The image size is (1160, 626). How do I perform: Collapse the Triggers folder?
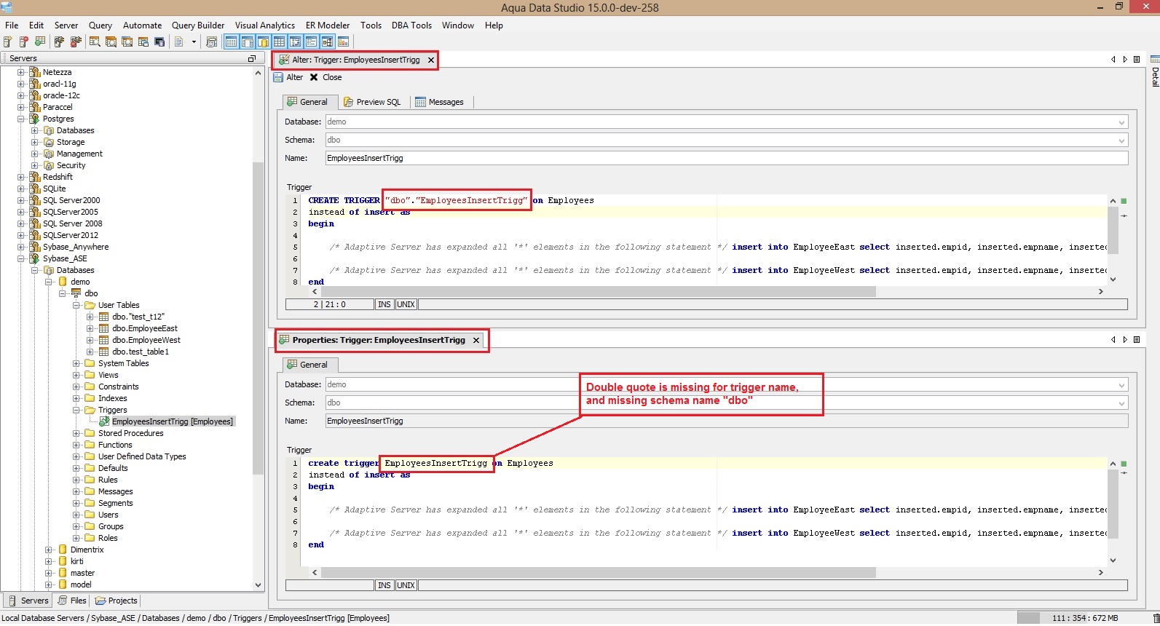click(x=76, y=410)
